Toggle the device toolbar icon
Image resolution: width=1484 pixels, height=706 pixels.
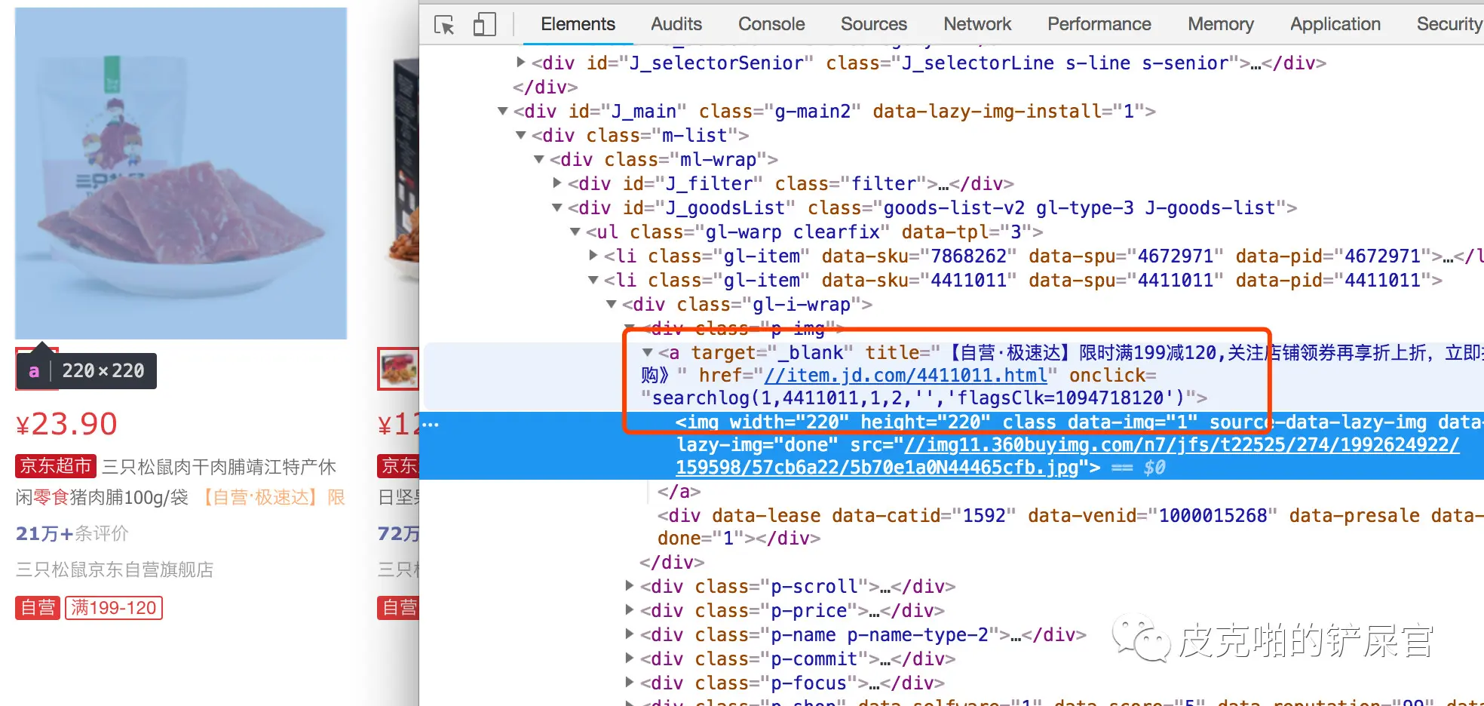(484, 25)
